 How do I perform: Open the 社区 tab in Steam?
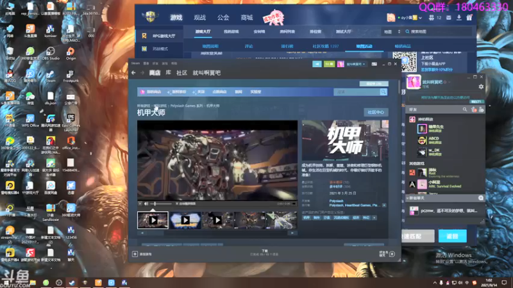(x=181, y=73)
